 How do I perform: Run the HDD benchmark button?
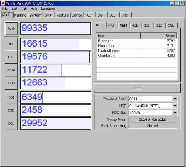pos(11,83)
